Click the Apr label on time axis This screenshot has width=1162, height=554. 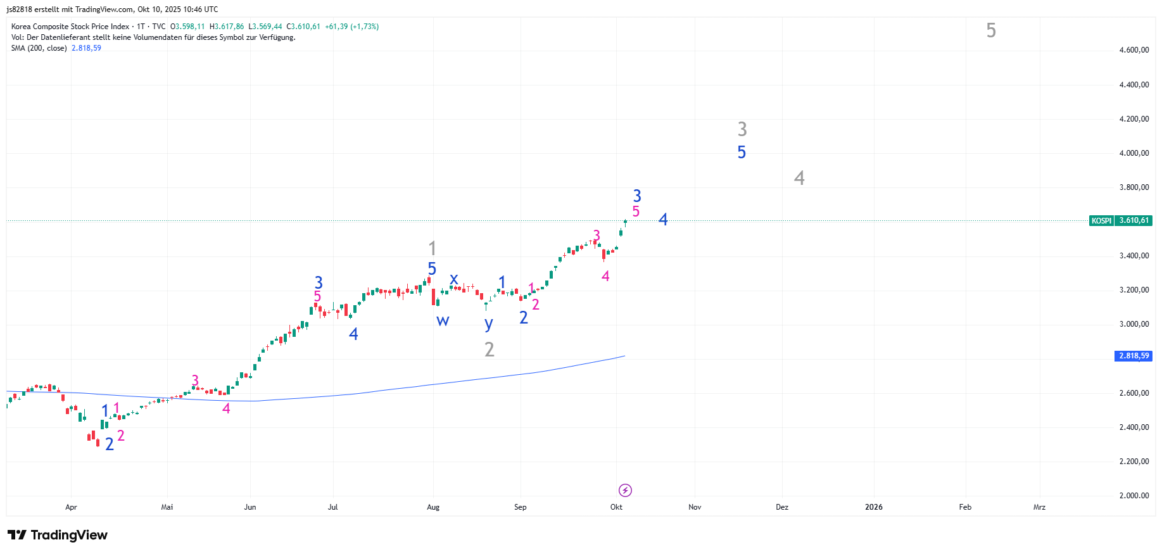click(71, 507)
